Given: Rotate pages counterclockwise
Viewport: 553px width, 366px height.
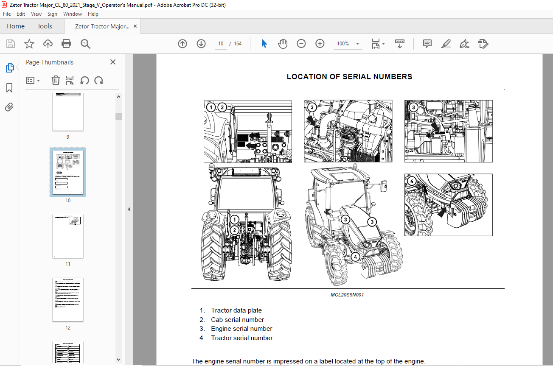Looking at the screenshot, I should (84, 80).
